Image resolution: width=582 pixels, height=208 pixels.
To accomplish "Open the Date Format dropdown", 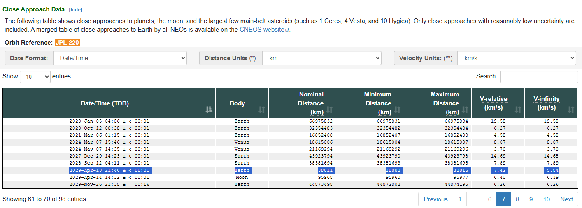I will click(x=120, y=58).
